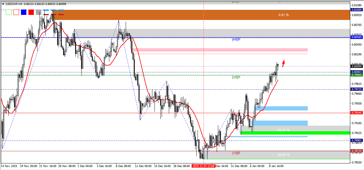Click the 83.57 % zone label
Image resolution: width=364 pixels, height=170 pixels.
click(x=283, y=130)
